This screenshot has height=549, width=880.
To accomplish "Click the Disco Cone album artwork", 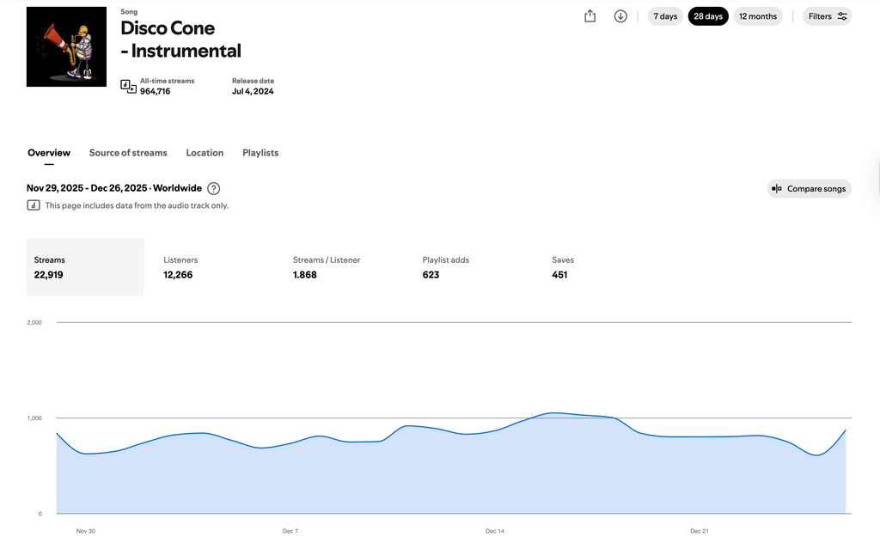I will 66,47.
